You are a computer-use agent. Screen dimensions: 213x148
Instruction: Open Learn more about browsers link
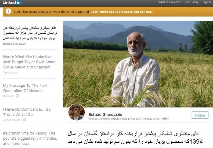pos(122,12)
